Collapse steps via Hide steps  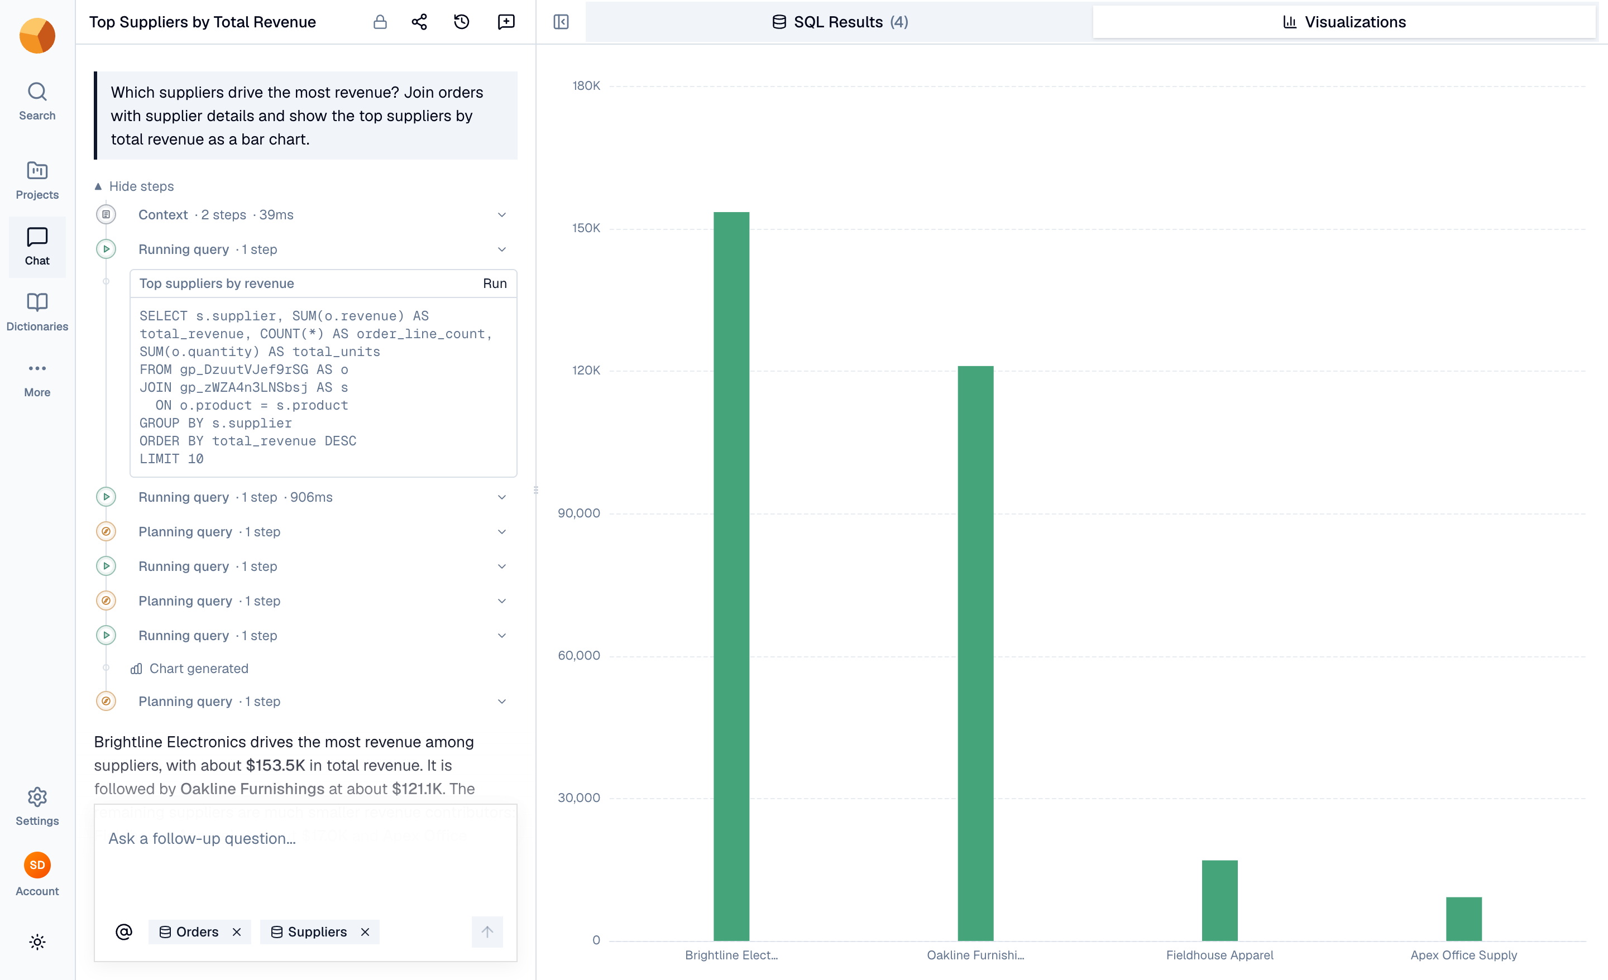135,186
